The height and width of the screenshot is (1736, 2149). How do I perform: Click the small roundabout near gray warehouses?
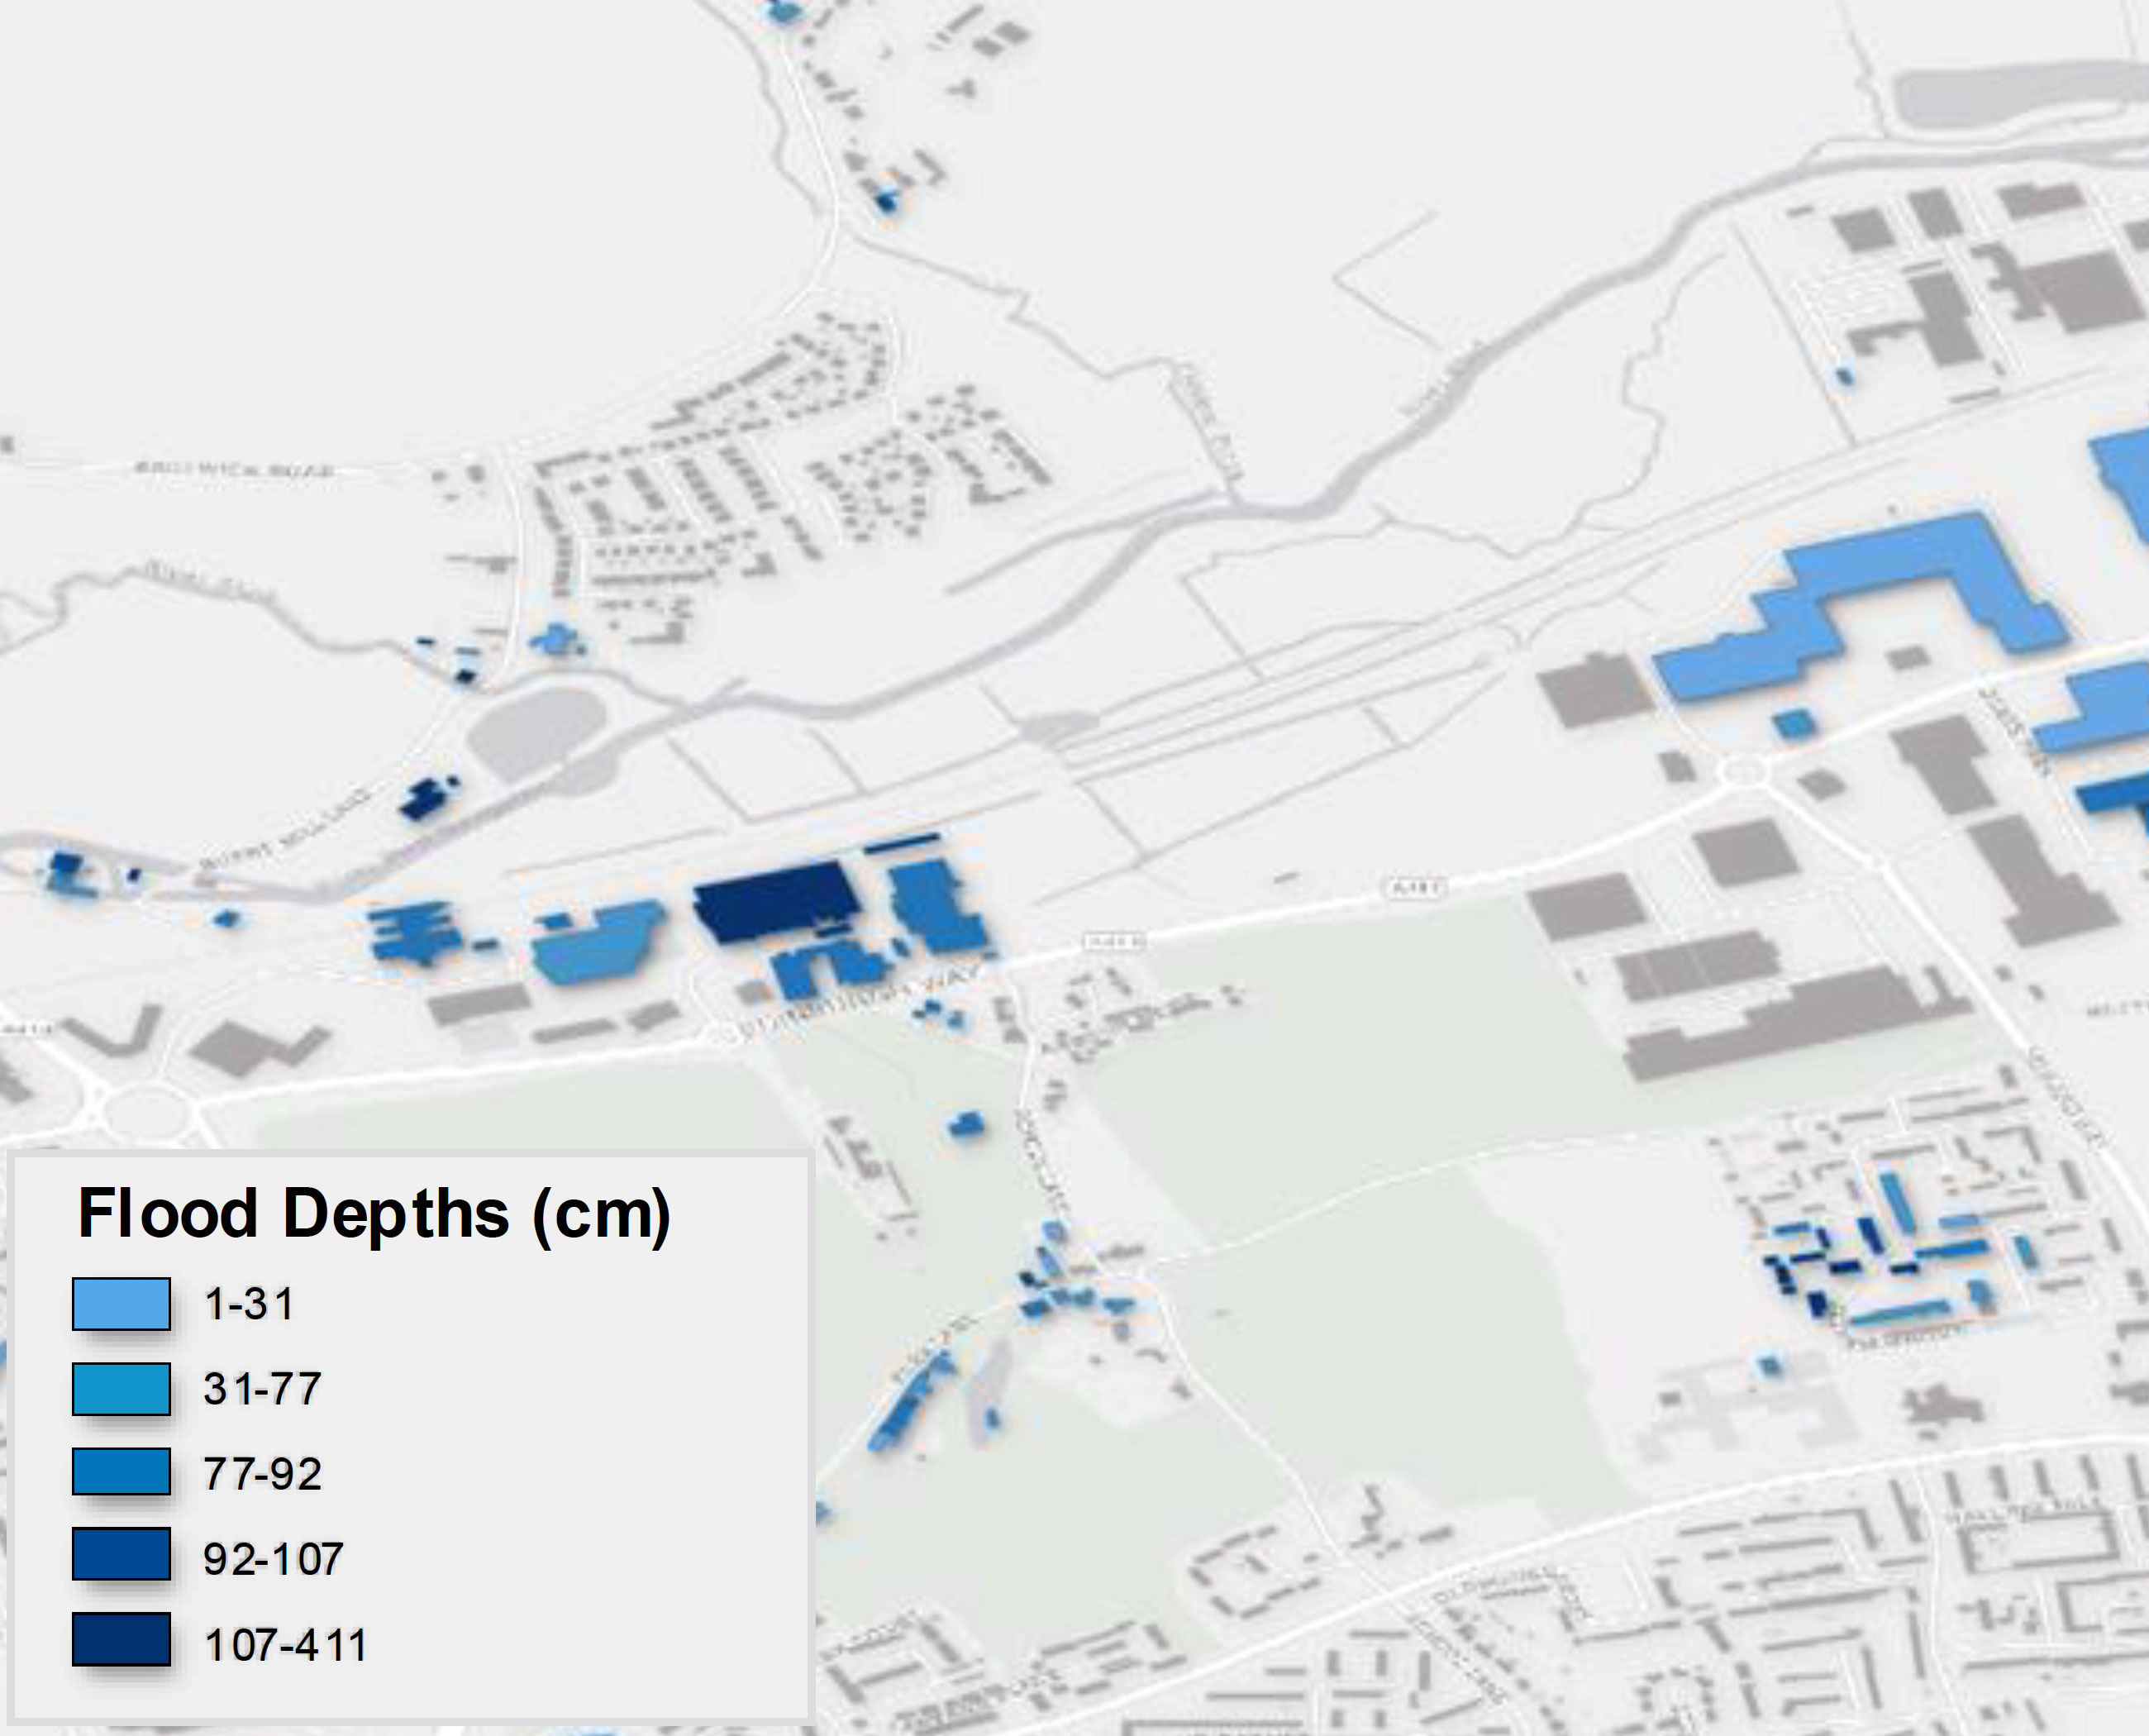click(x=1742, y=771)
